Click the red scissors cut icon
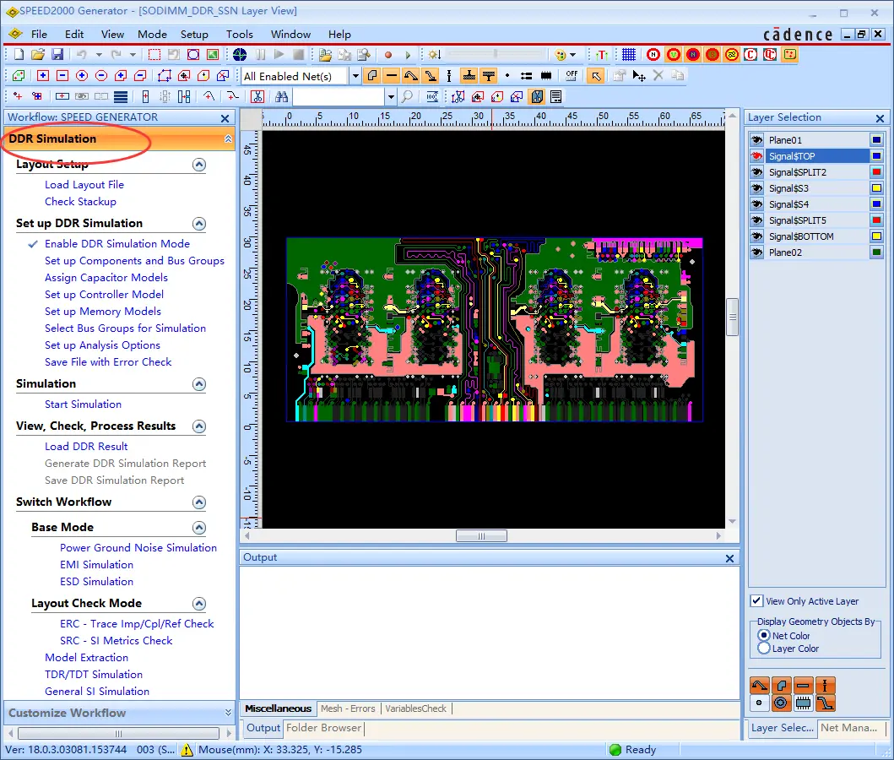 (257, 97)
